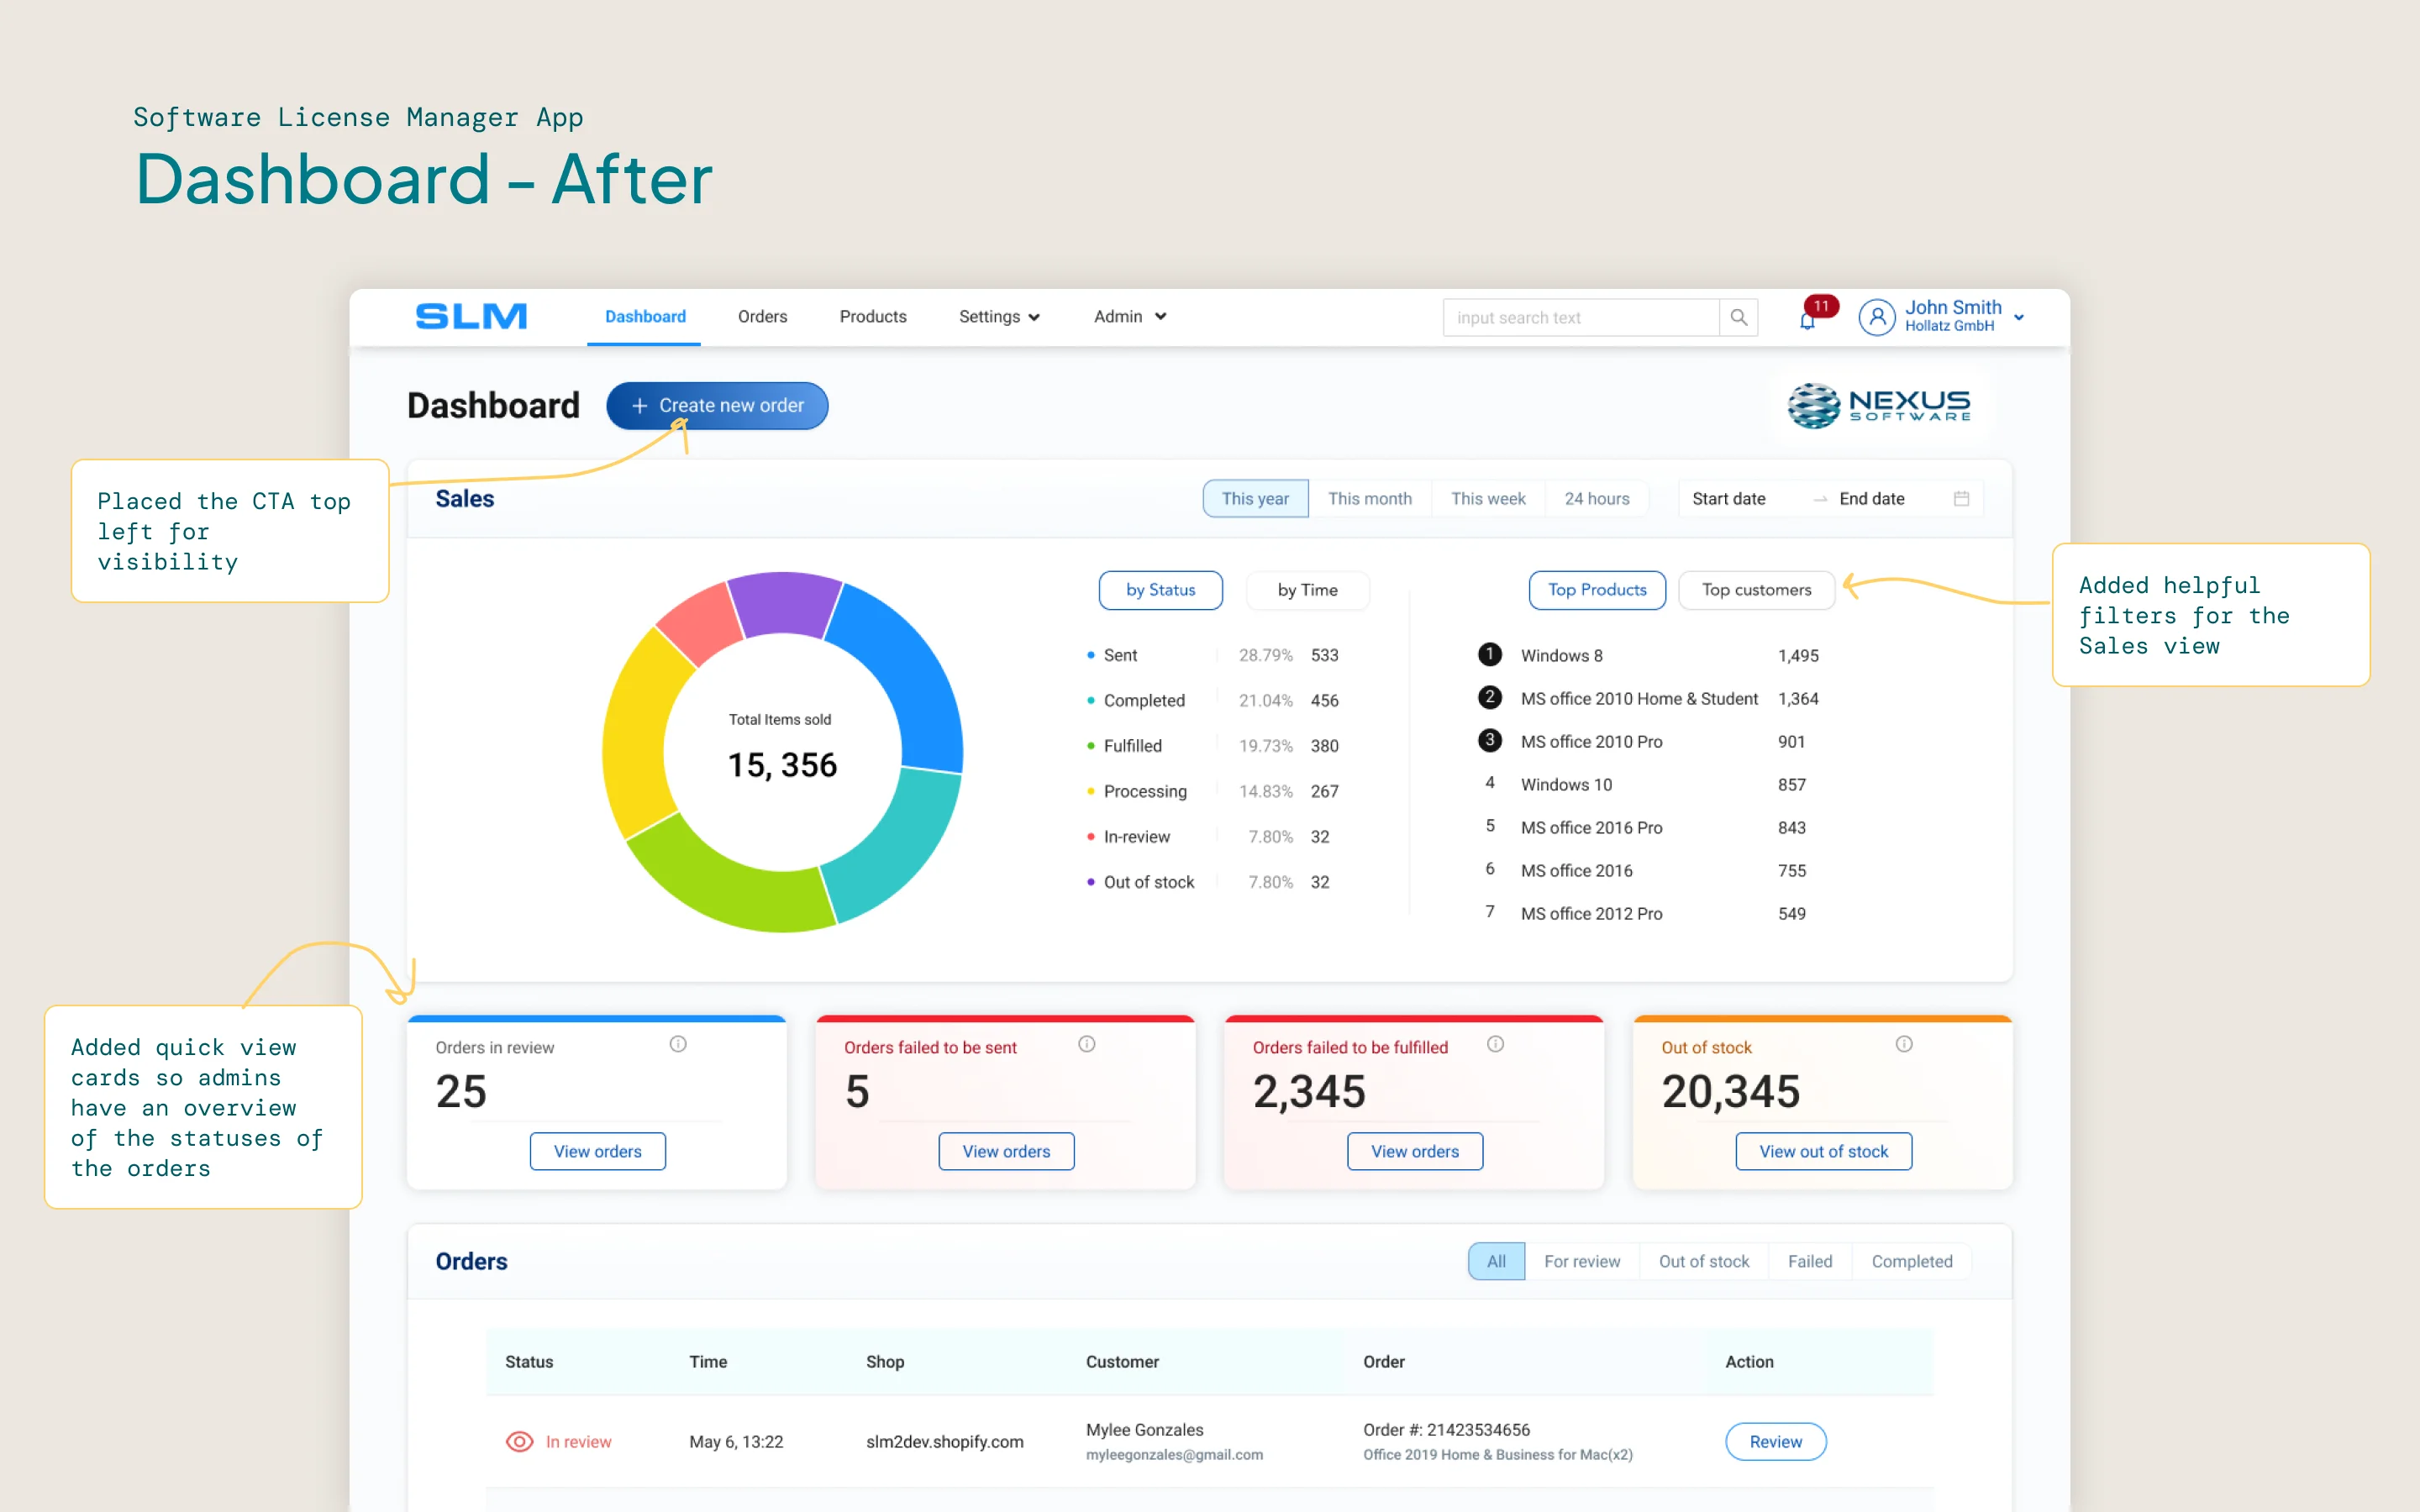Open the Dashboard tab

645,317
